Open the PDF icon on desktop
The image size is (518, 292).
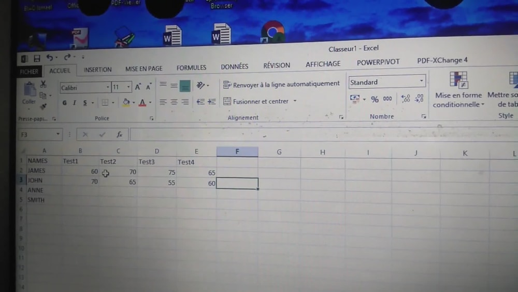[80, 38]
